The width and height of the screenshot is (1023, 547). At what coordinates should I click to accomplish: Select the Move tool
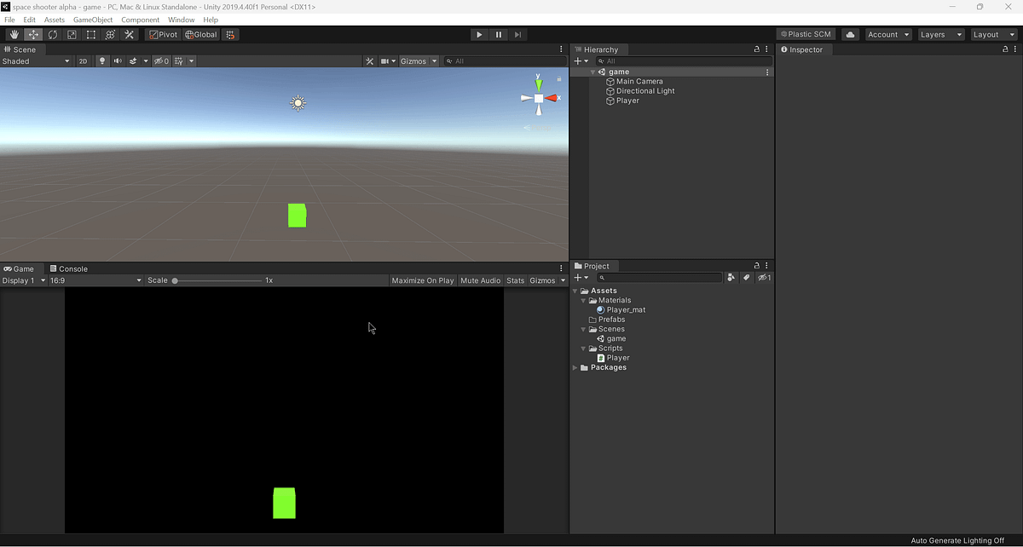pyautogui.click(x=33, y=34)
